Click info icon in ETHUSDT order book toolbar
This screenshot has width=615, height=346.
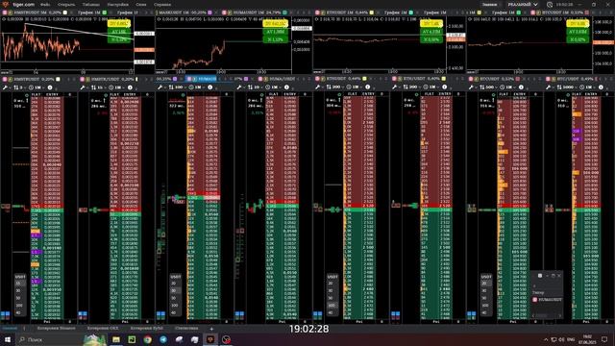tap(367, 87)
